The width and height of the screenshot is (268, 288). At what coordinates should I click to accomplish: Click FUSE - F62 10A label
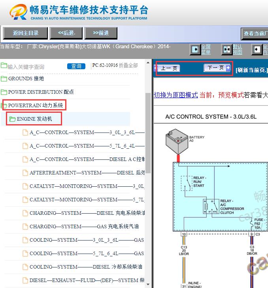coord(260,224)
